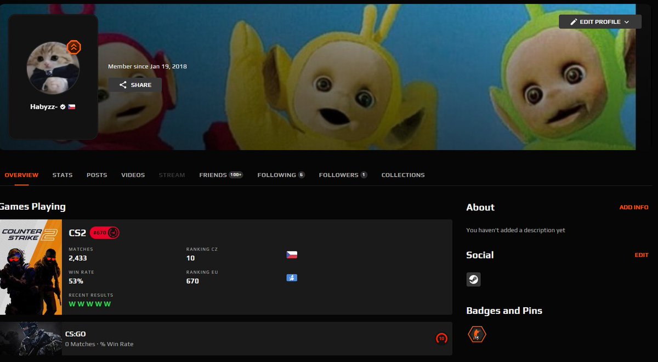This screenshot has width=658, height=362.
Task: Click the Following count badge 6
Action: click(301, 175)
